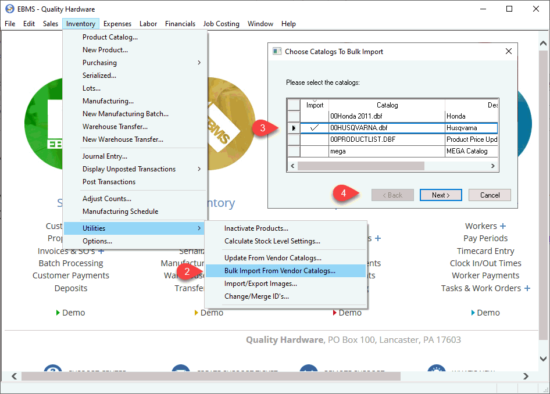Open the Batch Processing link
The image size is (550, 394).
(71, 263)
